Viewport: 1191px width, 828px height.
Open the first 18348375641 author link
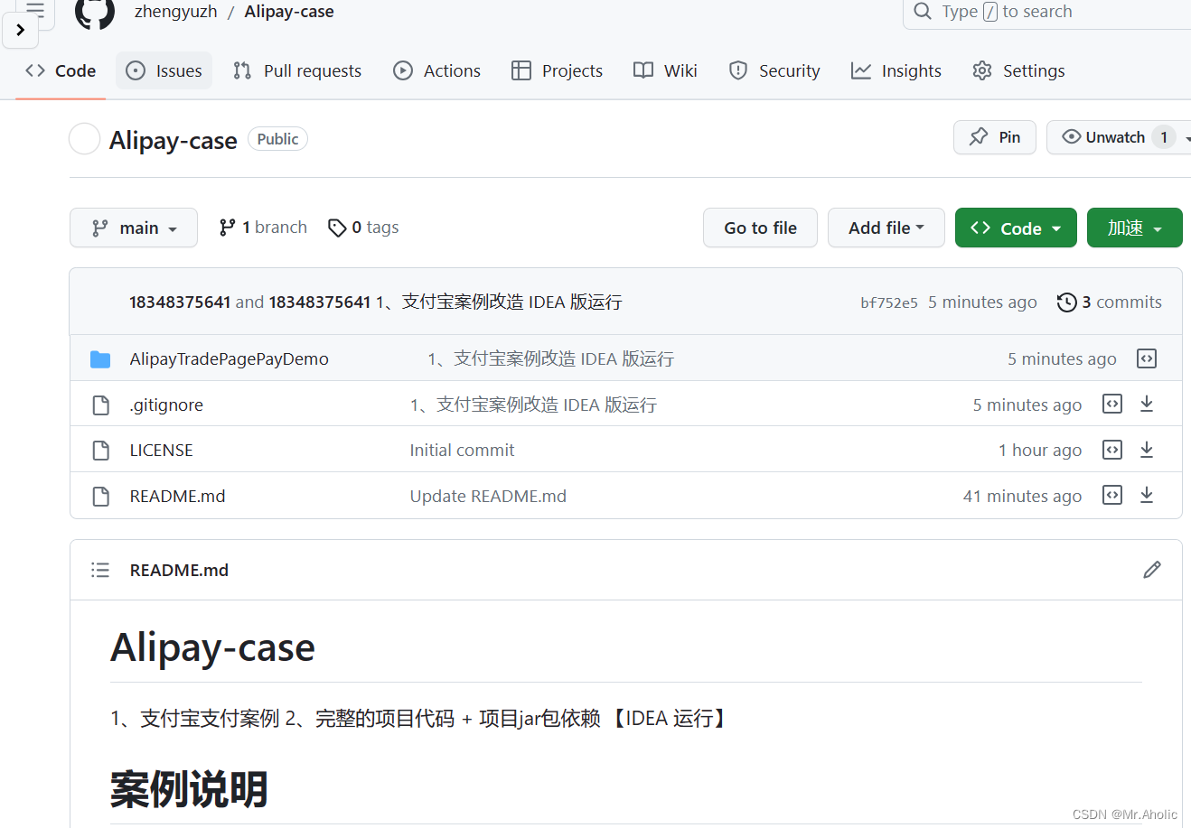pyautogui.click(x=180, y=302)
